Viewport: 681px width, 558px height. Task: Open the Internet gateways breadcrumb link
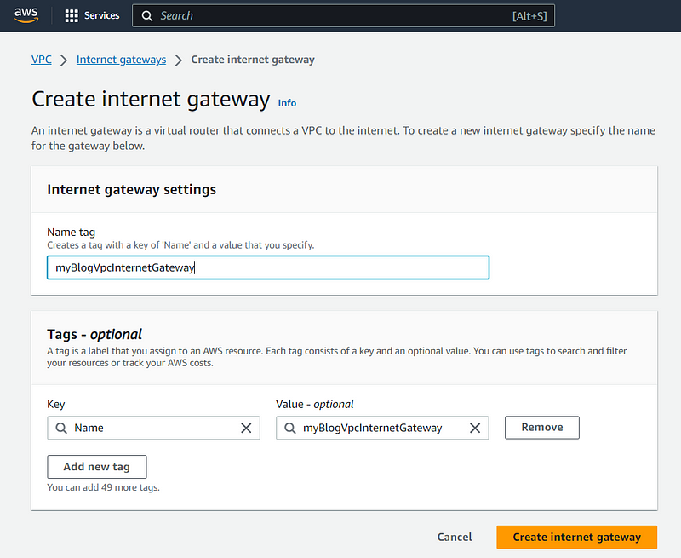[x=122, y=60]
